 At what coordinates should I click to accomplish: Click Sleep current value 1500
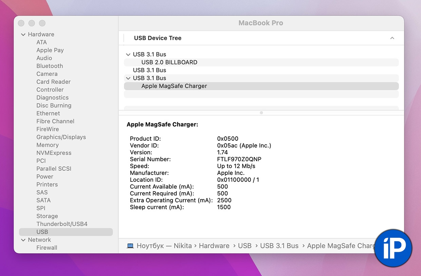224,207
